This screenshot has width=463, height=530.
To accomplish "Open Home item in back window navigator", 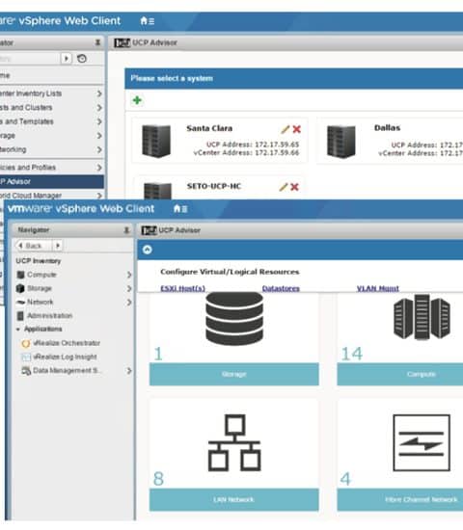I will click(5, 75).
